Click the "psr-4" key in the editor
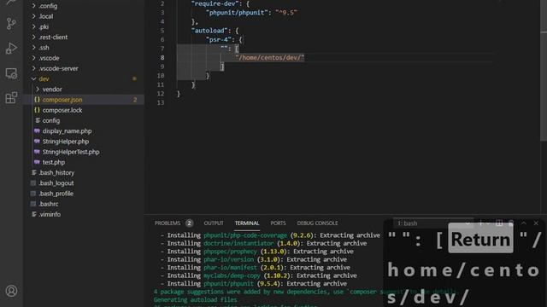Screen dimensions: 547x307 point(219,40)
